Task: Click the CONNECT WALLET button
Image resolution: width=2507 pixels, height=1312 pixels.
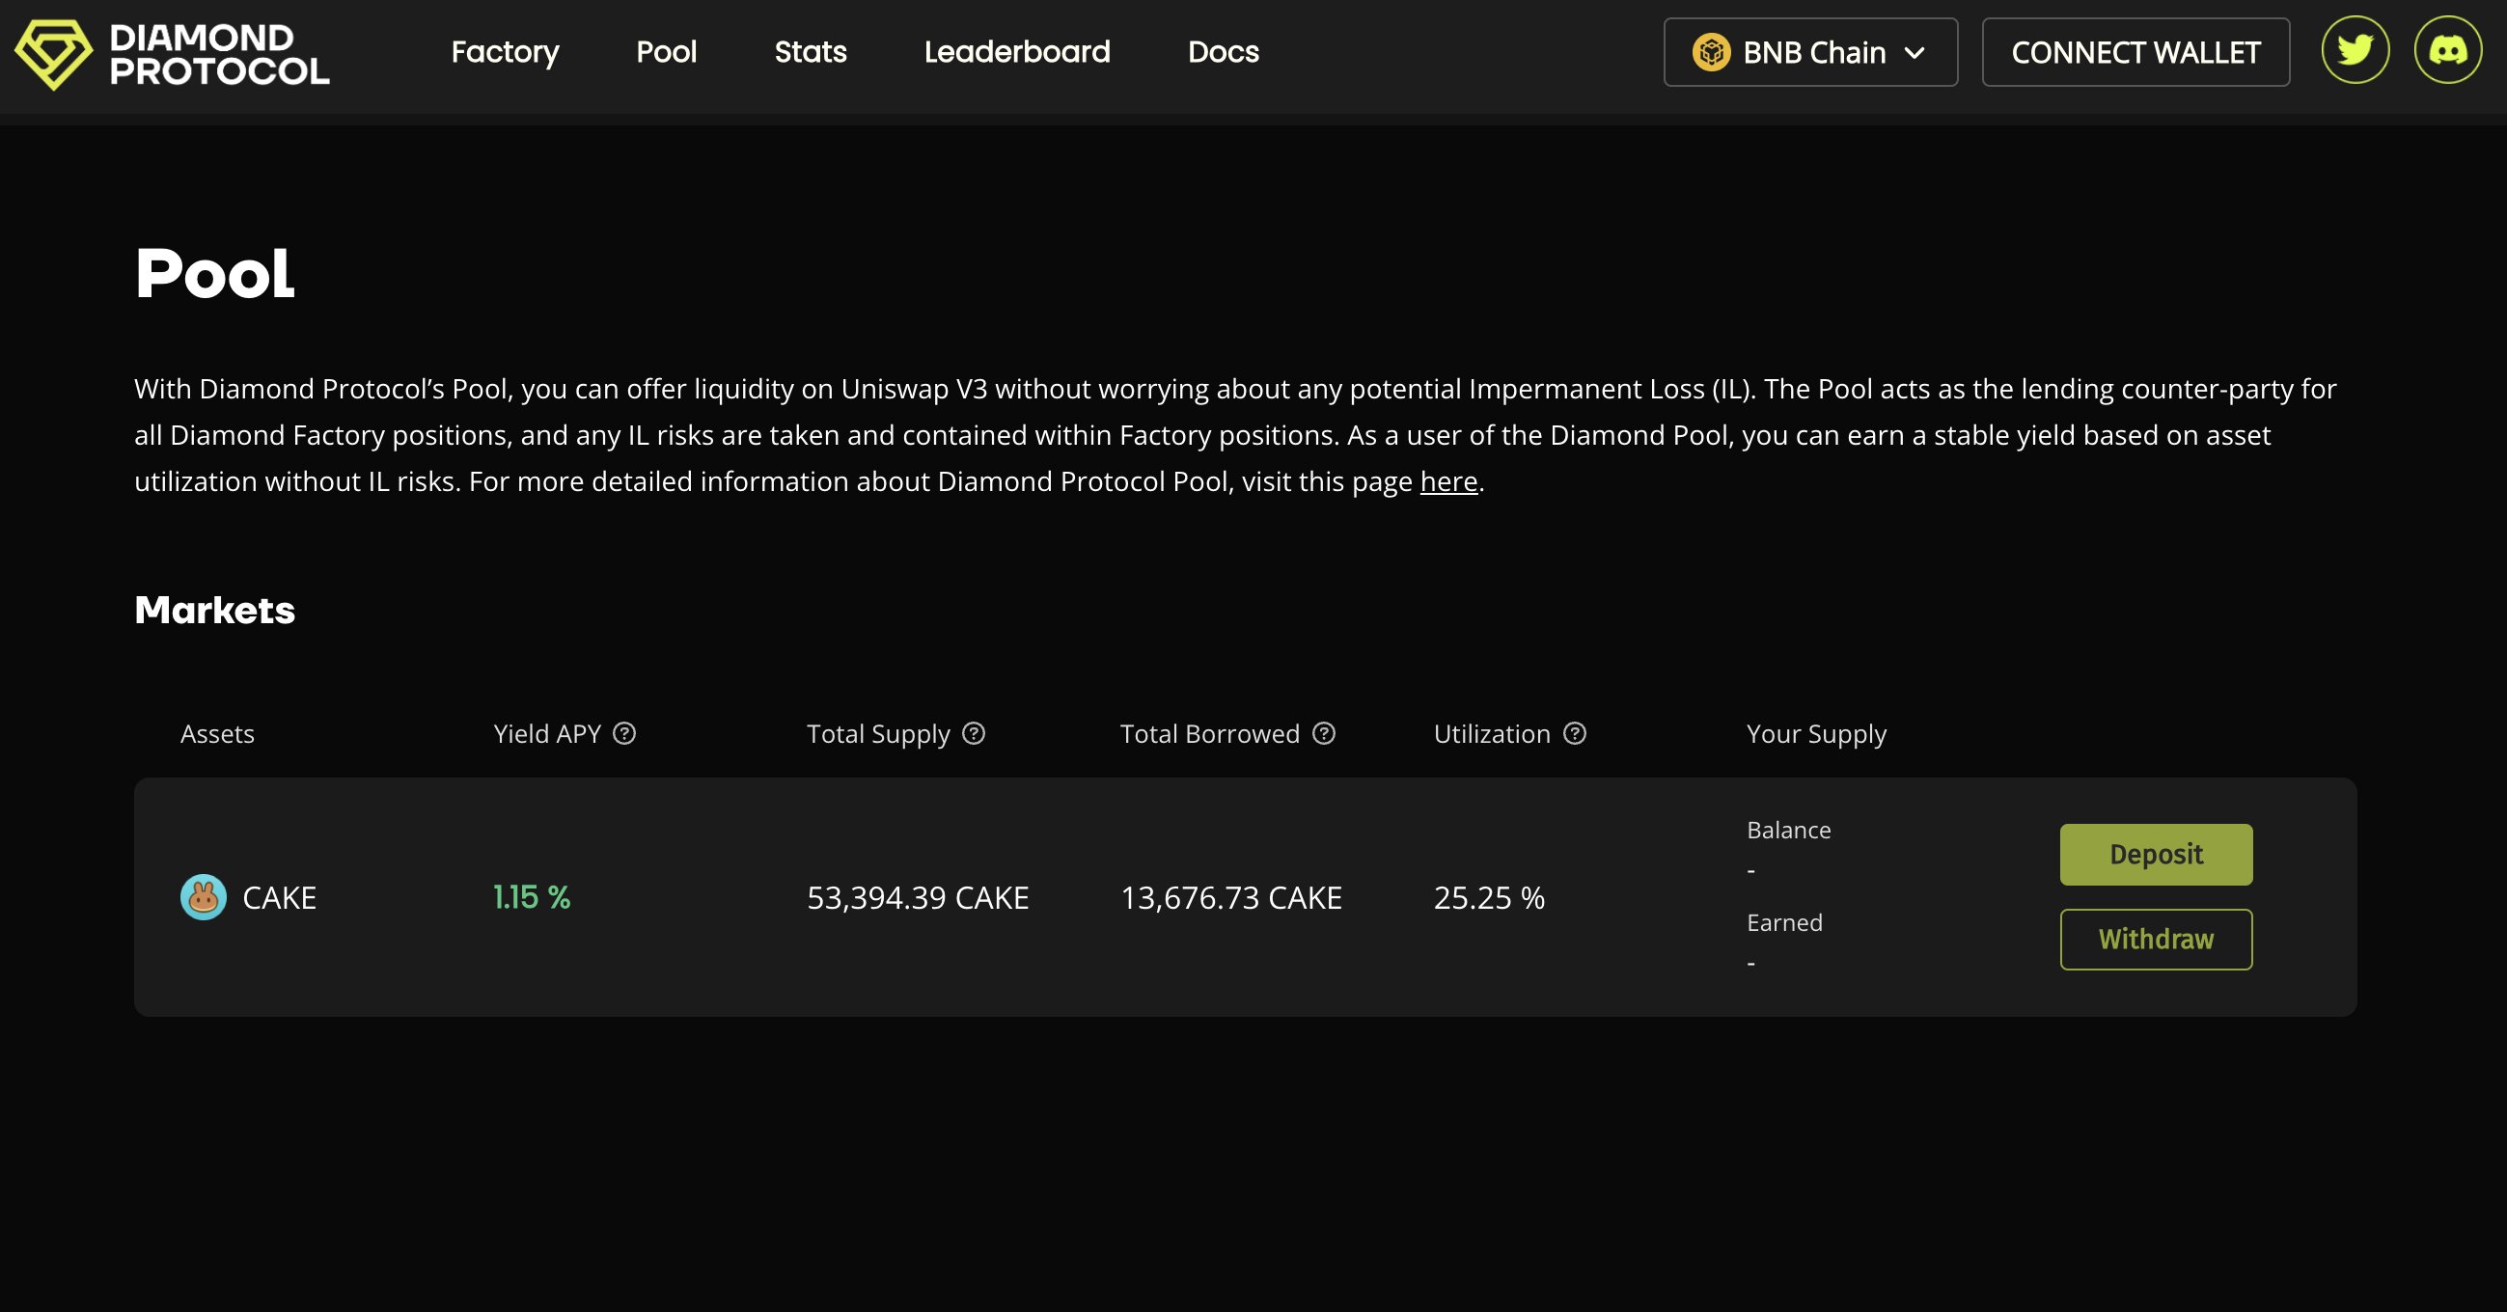Action: pos(2135,52)
